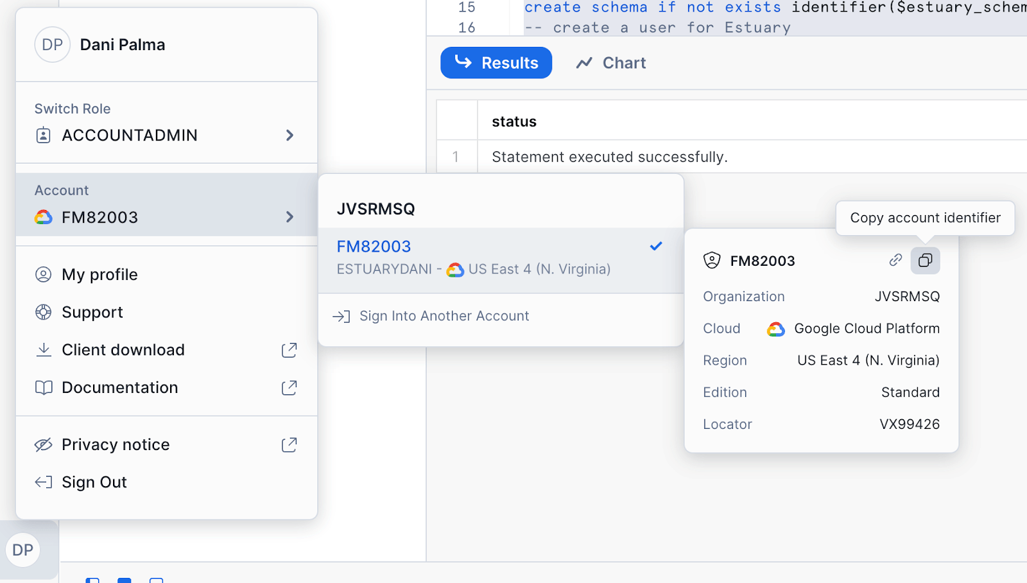Screen dimensions: 1027x583
Task: Click the Edition value Standard
Action: click(x=910, y=392)
